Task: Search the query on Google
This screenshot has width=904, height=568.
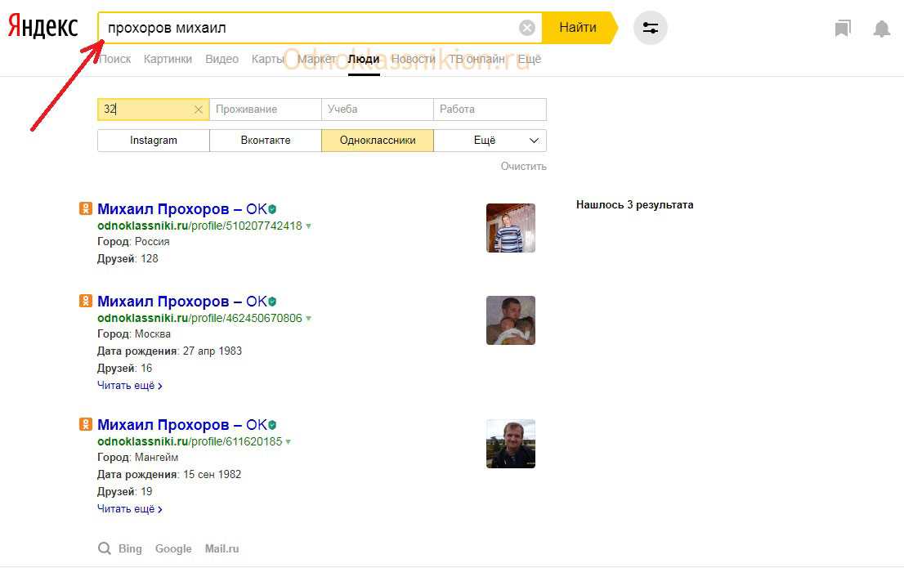Action: pos(173,548)
